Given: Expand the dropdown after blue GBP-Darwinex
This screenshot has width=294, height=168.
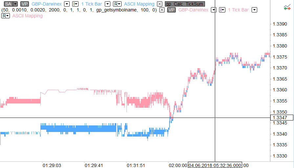Looking at the screenshot, I should point(67,4).
